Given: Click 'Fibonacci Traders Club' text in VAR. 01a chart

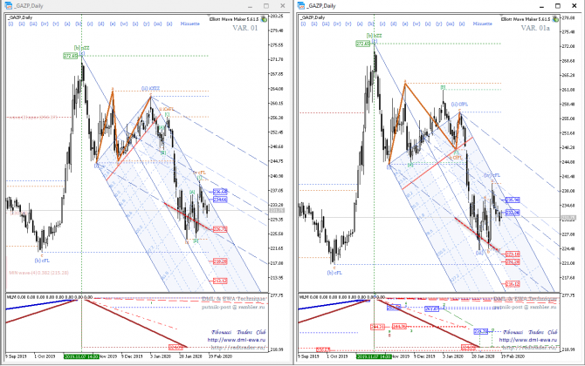Looking at the screenshot, I should point(530,332).
